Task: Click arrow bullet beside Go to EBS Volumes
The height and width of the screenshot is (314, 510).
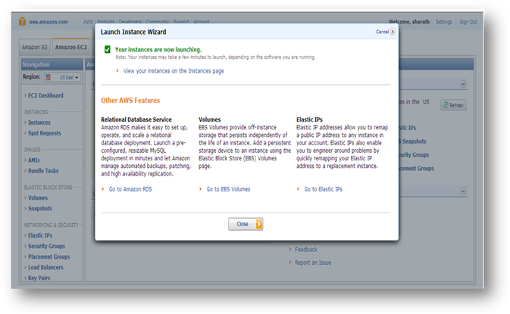Action: [202, 189]
